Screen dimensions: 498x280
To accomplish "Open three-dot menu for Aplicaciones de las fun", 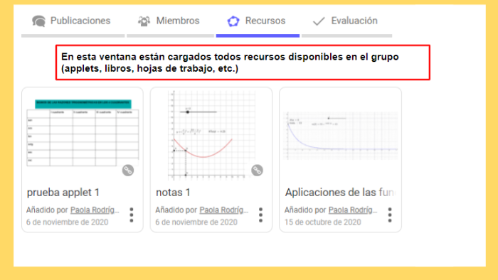I will (390, 215).
